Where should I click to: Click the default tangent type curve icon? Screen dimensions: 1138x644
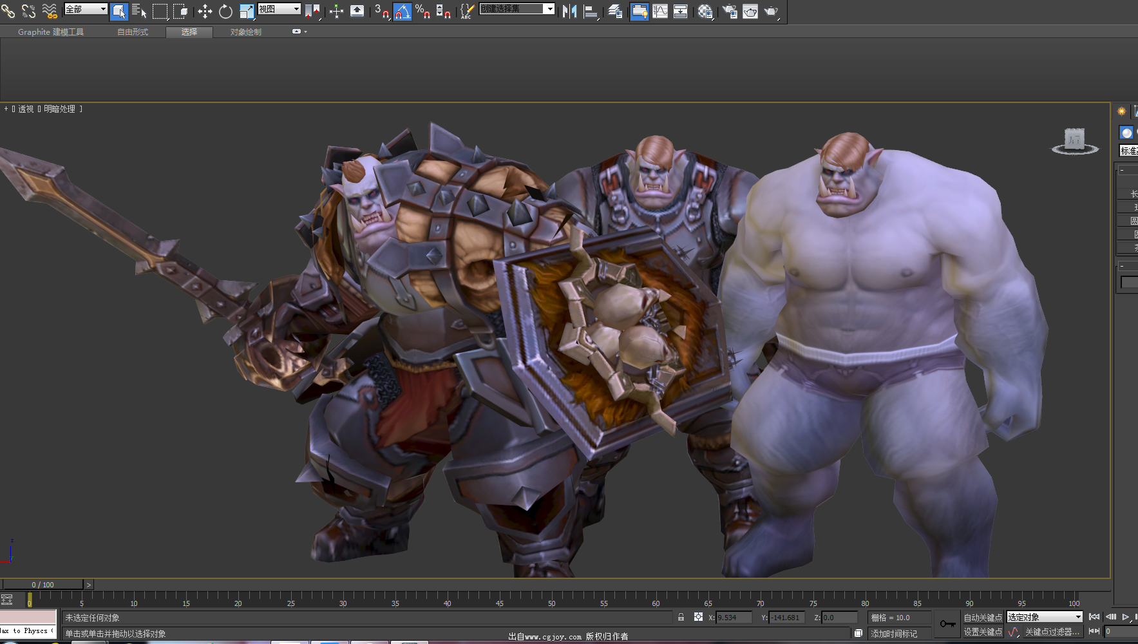(x=1013, y=632)
